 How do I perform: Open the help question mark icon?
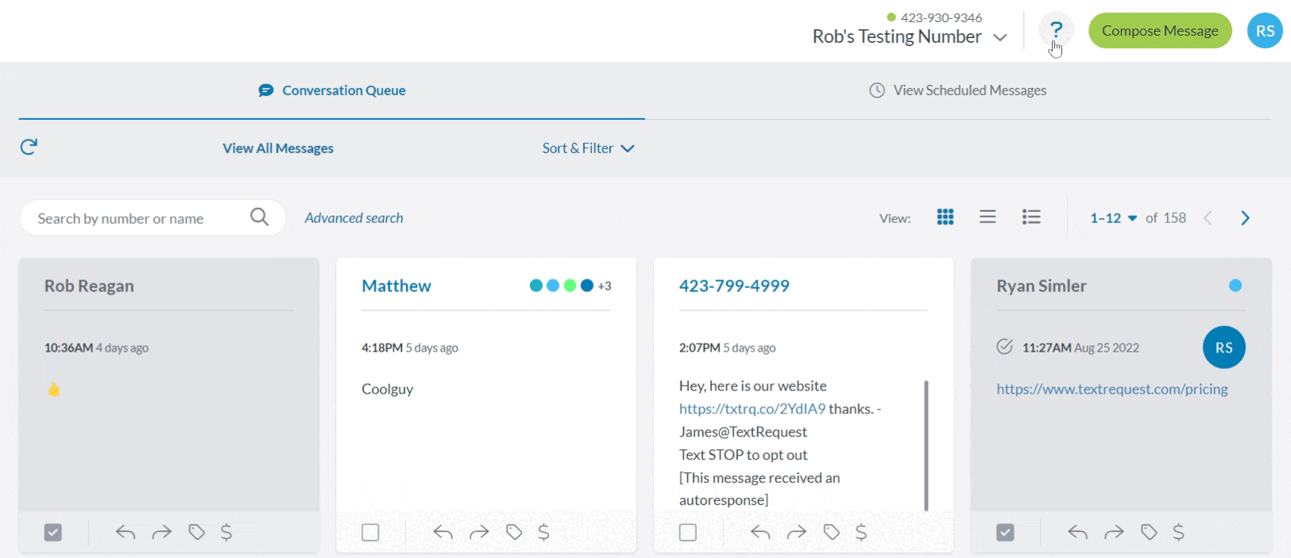point(1056,30)
